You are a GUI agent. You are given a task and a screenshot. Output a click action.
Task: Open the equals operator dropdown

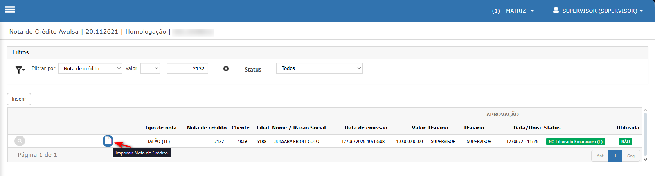pyautogui.click(x=150, y=68)
